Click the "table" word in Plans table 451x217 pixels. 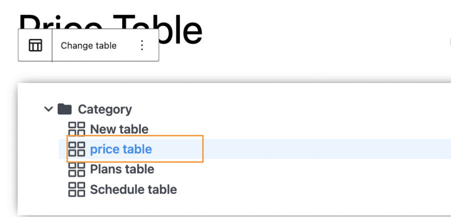click(139, 169)
